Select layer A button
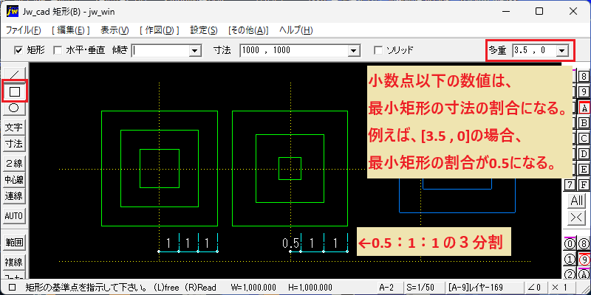 584,108
